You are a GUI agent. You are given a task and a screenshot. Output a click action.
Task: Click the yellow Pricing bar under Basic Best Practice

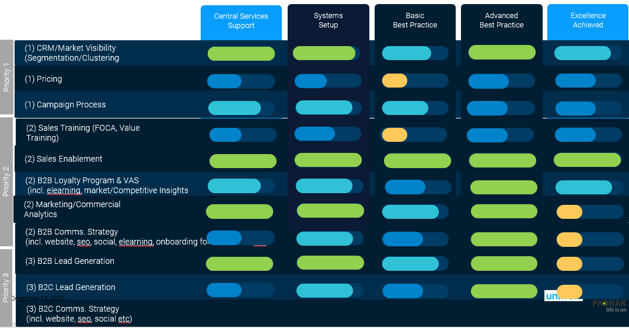click(x=395, y=81)
